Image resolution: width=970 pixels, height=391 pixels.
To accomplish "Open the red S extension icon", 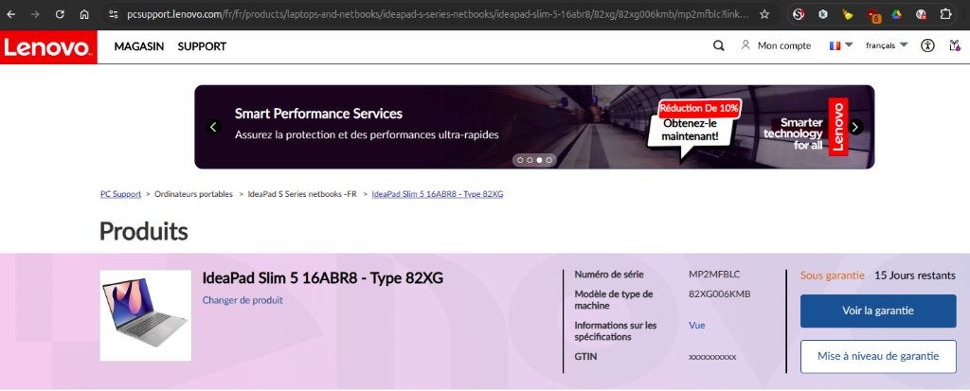I will point(799,14).
